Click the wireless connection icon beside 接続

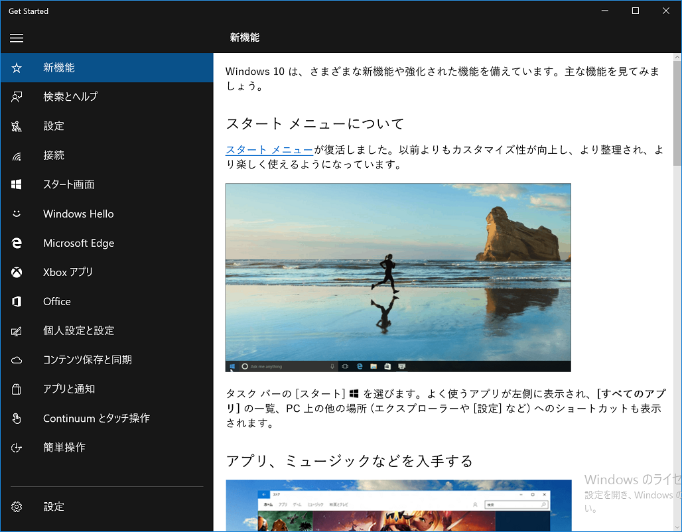17,156
